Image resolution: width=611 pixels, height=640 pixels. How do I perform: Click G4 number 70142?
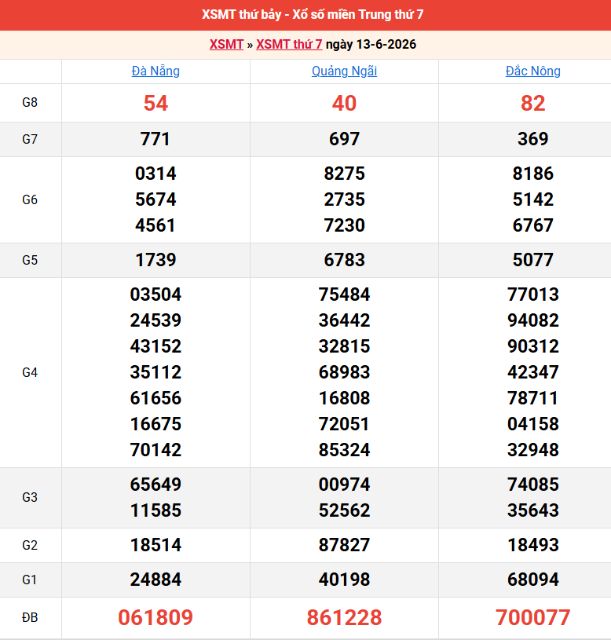[155, 450]
